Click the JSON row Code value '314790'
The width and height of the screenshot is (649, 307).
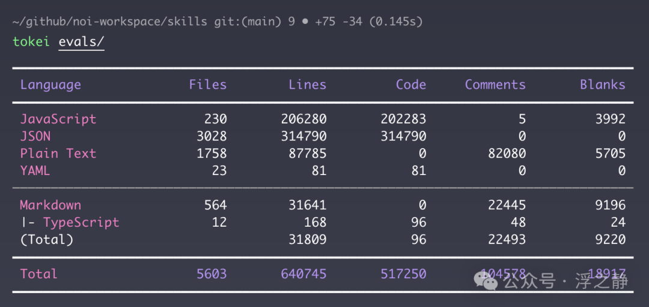[x=404, y=136]
